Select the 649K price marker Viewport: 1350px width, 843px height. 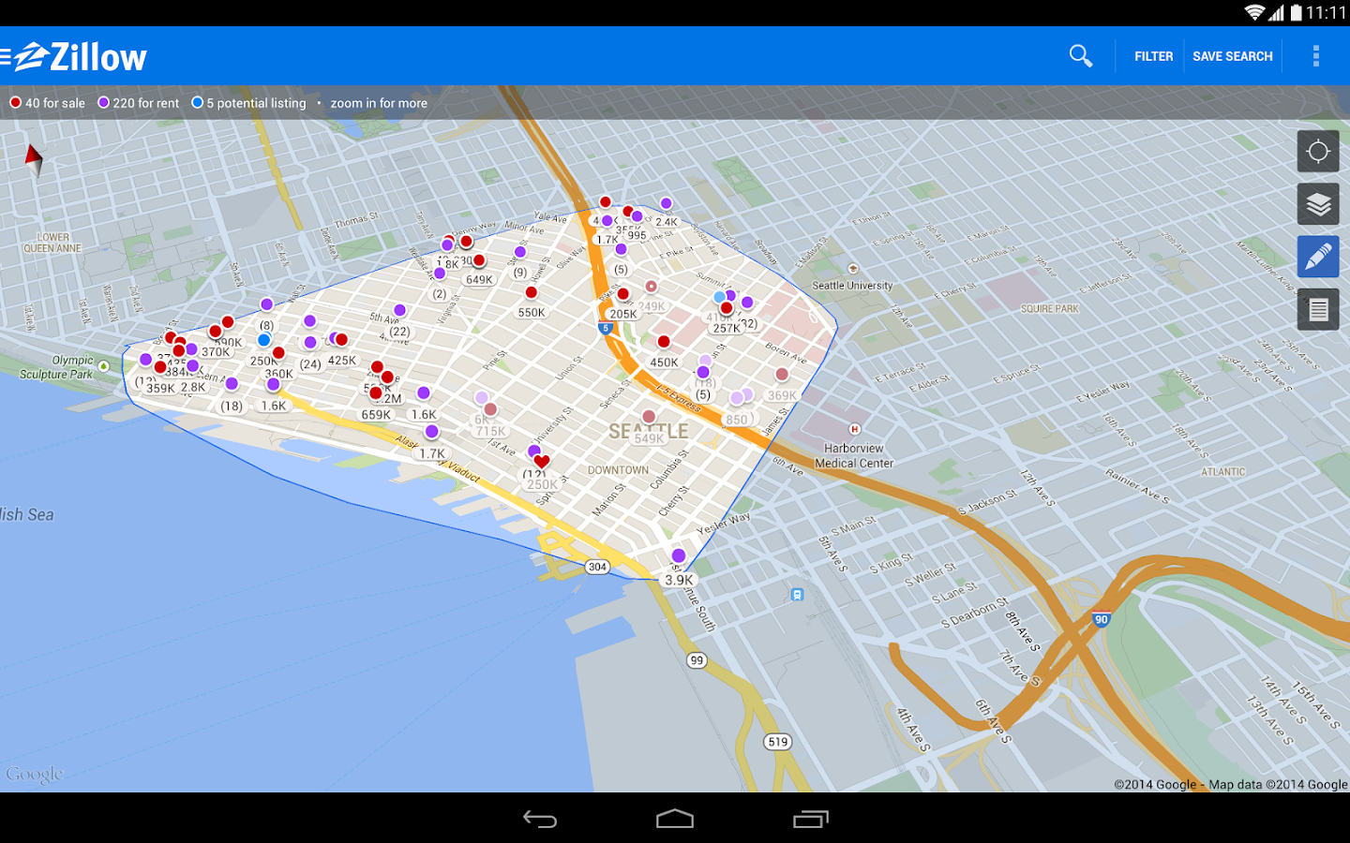479,280
